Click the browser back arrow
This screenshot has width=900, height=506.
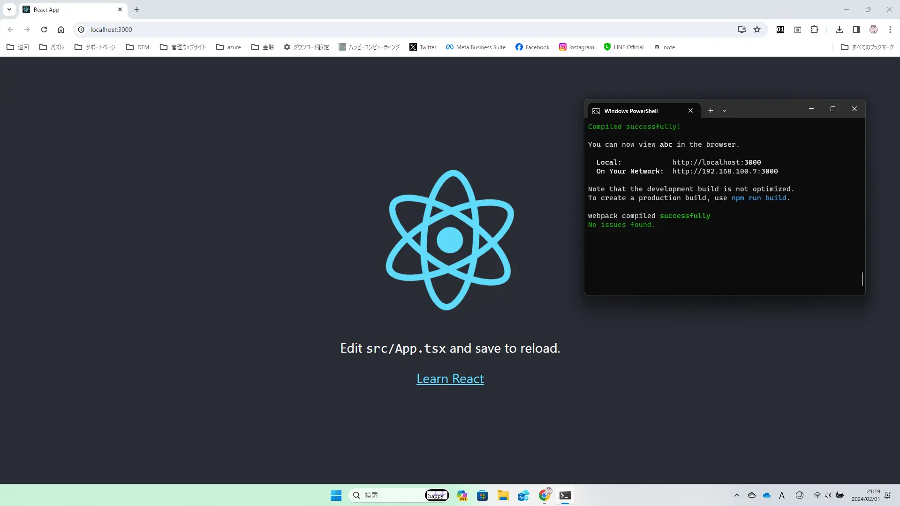10,30
